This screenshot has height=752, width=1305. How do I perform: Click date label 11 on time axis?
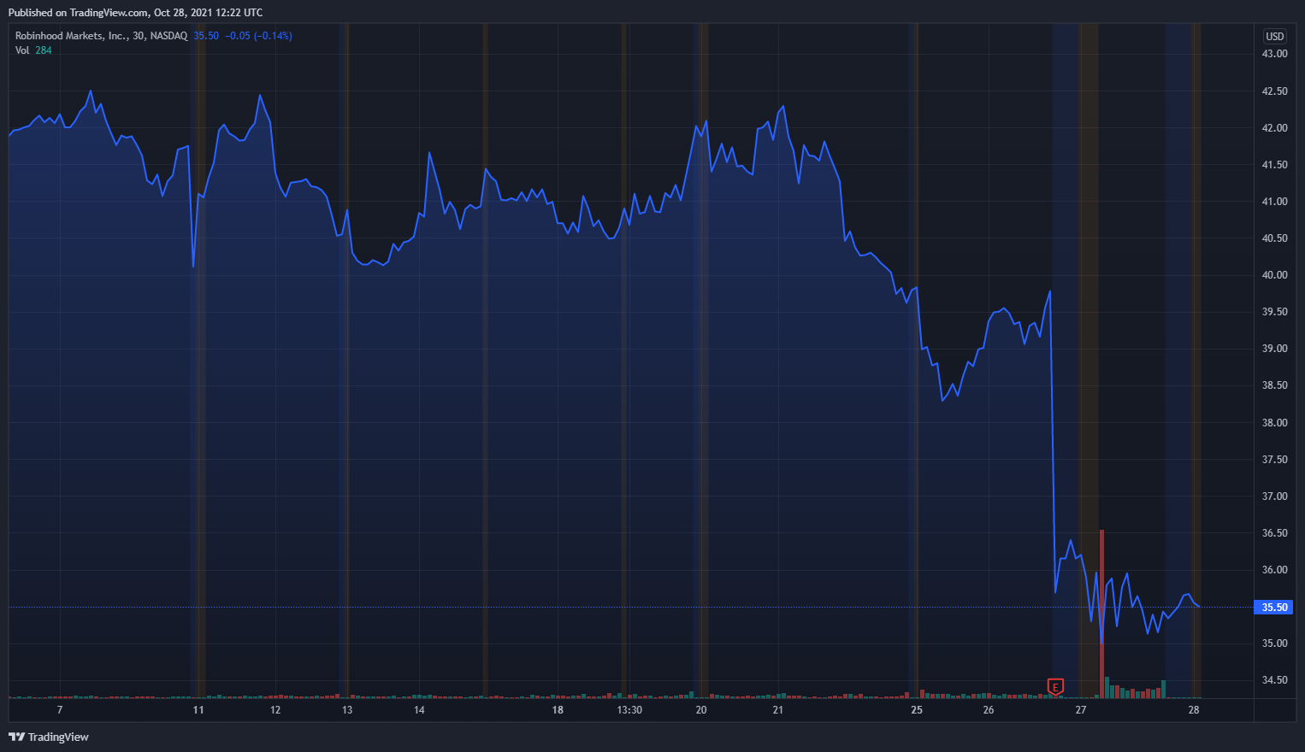coord(198,710)
